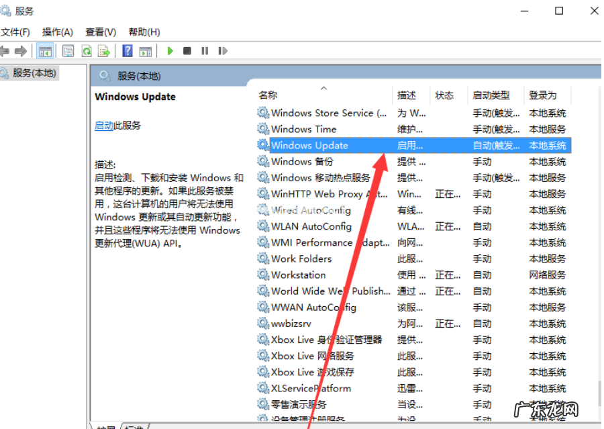Start the service with the green play icon
Screen dimensions: 604x429
pos(170,50)
